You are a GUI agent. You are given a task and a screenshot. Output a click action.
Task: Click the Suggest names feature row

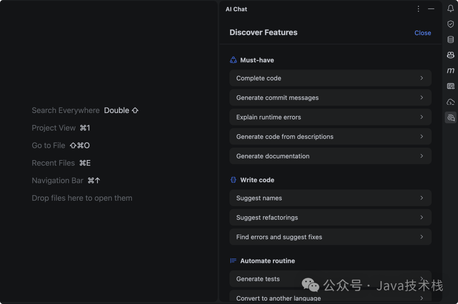[330, 198]
